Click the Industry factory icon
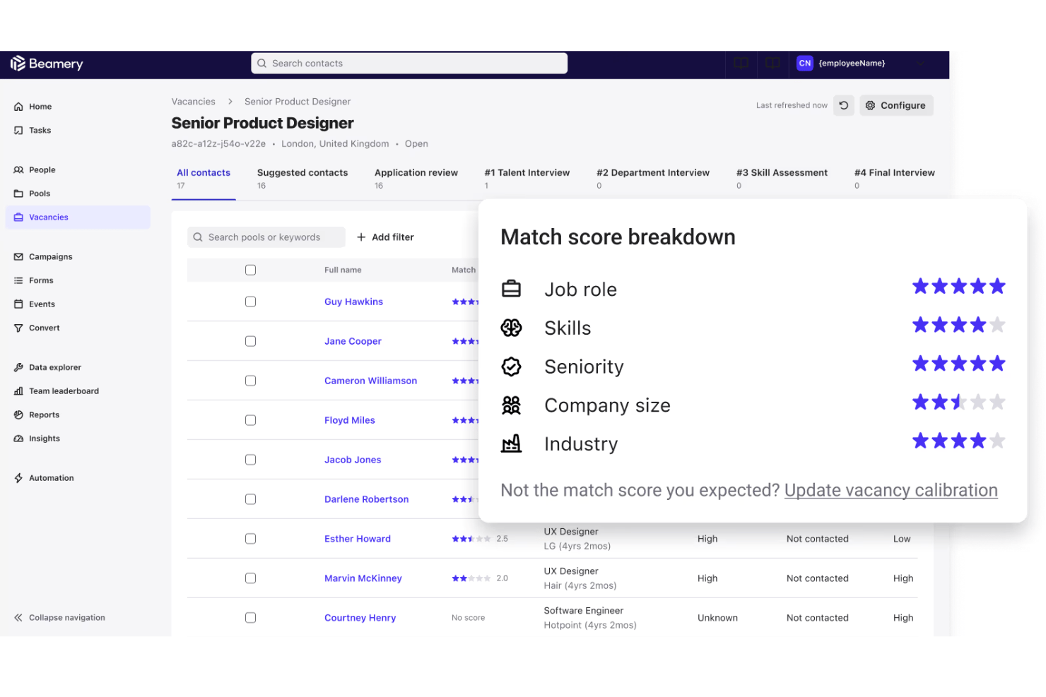Viewport: 1046px width, 697px height. (511, 443)
